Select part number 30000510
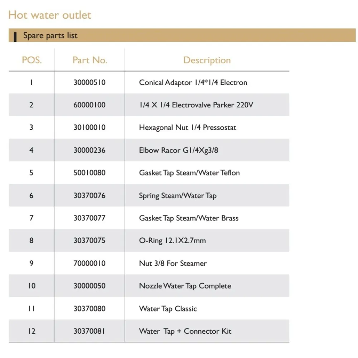 tap(89, 83)
